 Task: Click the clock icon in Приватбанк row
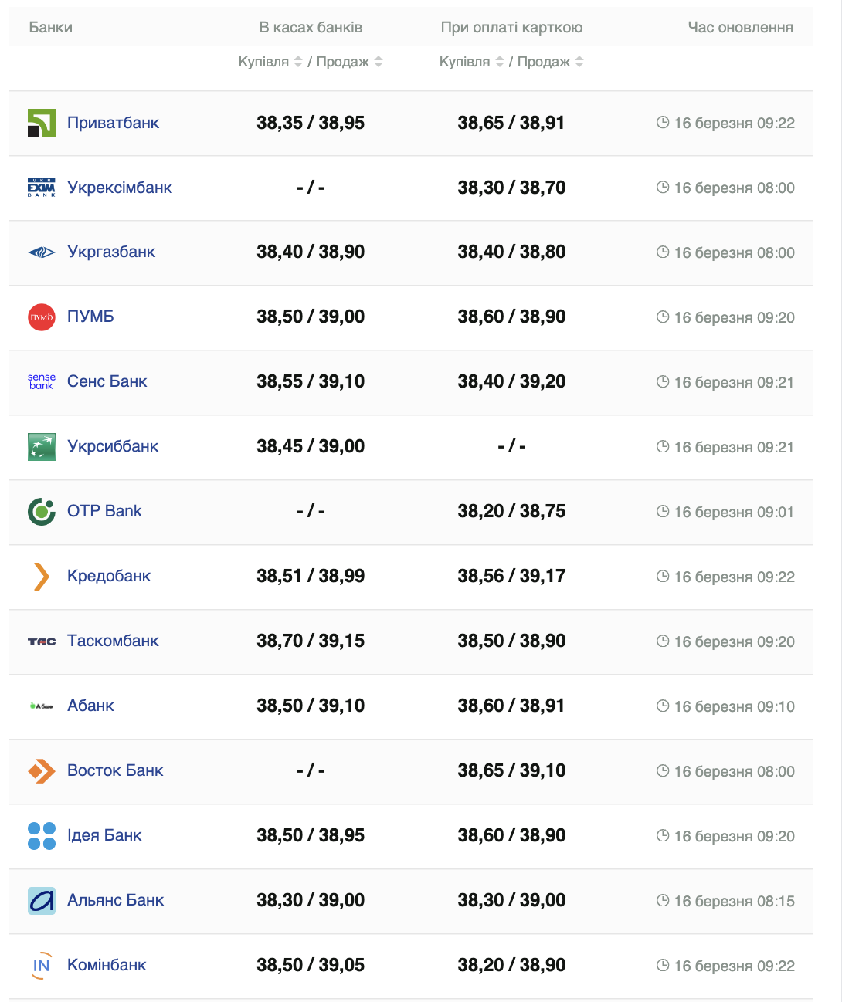tap(662, 123)
